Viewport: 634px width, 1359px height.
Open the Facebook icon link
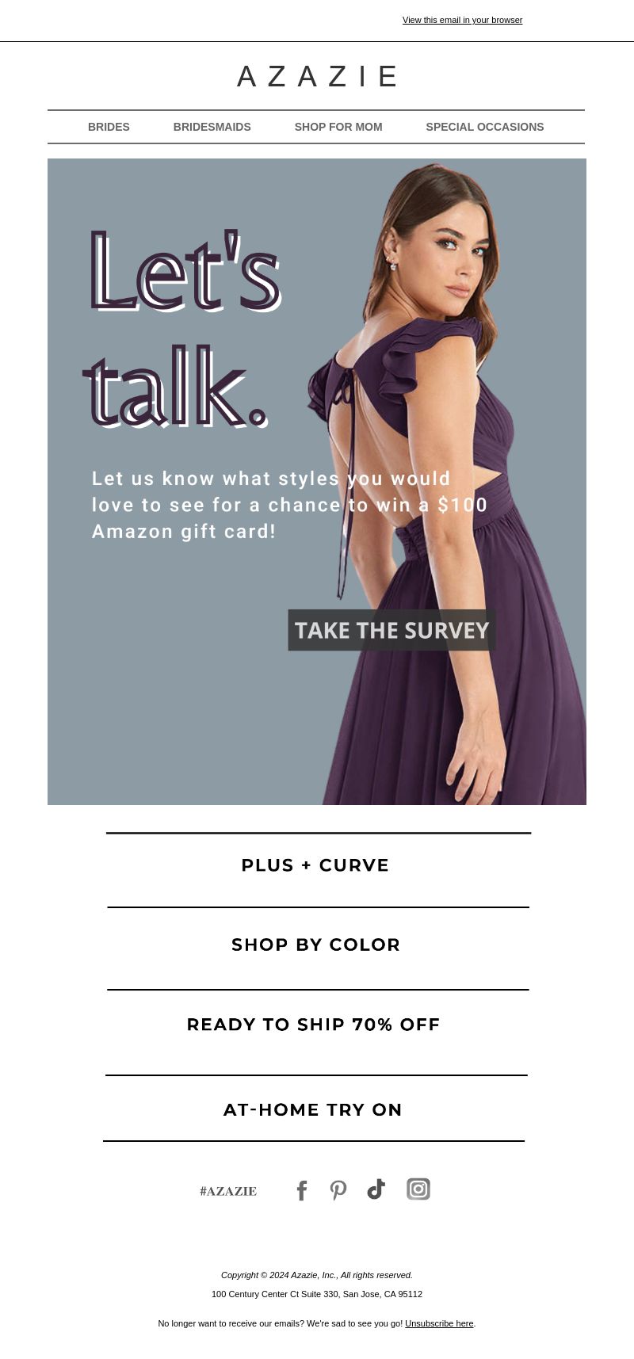coord(302,1190)
